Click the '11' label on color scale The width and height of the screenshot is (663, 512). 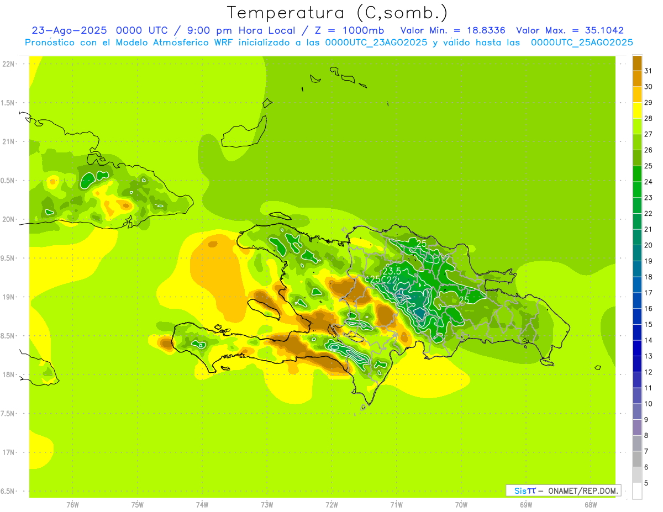[648, 388]
